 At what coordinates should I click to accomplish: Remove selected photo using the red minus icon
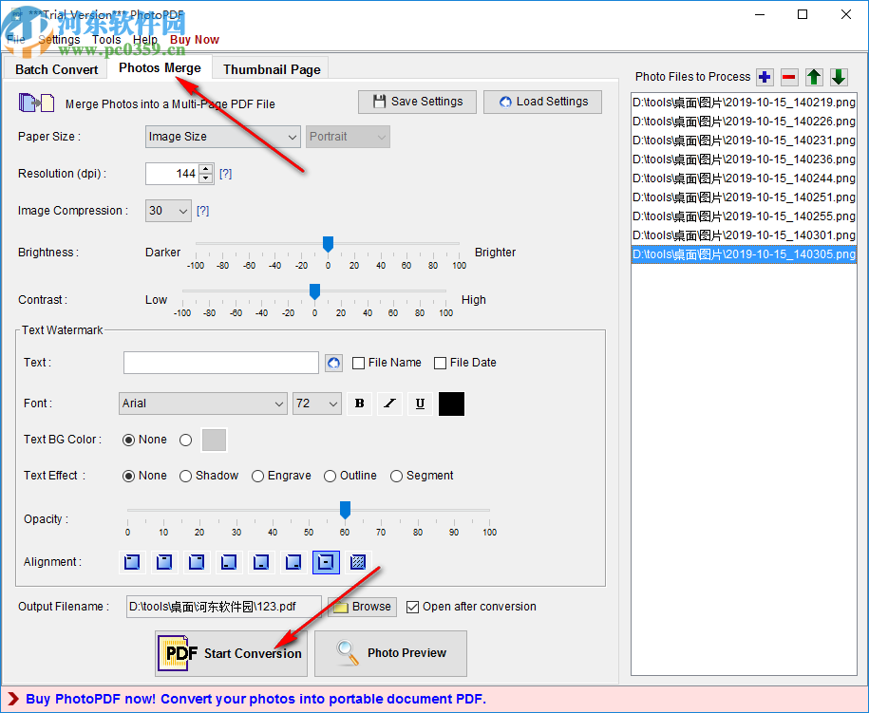[789, 77]
